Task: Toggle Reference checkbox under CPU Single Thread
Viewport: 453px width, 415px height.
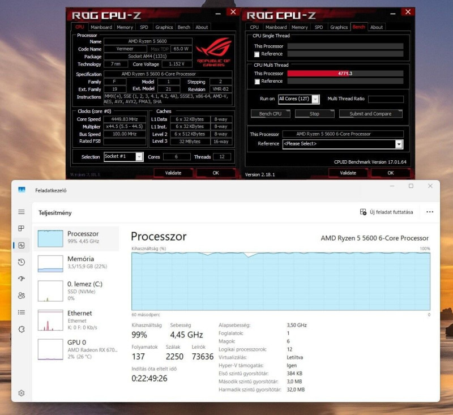Action: pos(257,54)
